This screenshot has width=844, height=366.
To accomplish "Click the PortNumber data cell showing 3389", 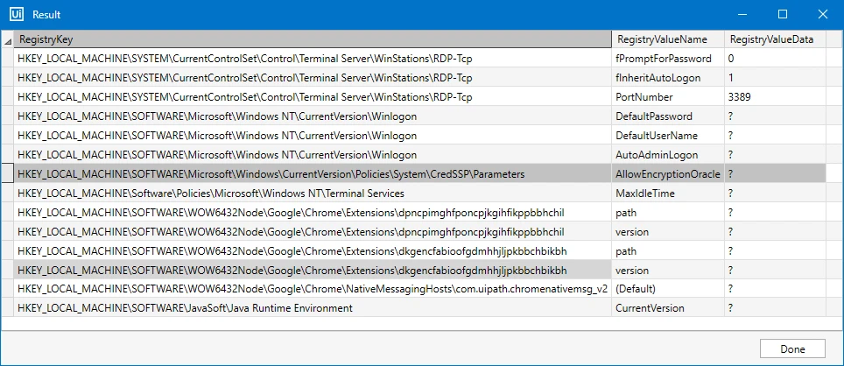I will click(x=775, y=97).
